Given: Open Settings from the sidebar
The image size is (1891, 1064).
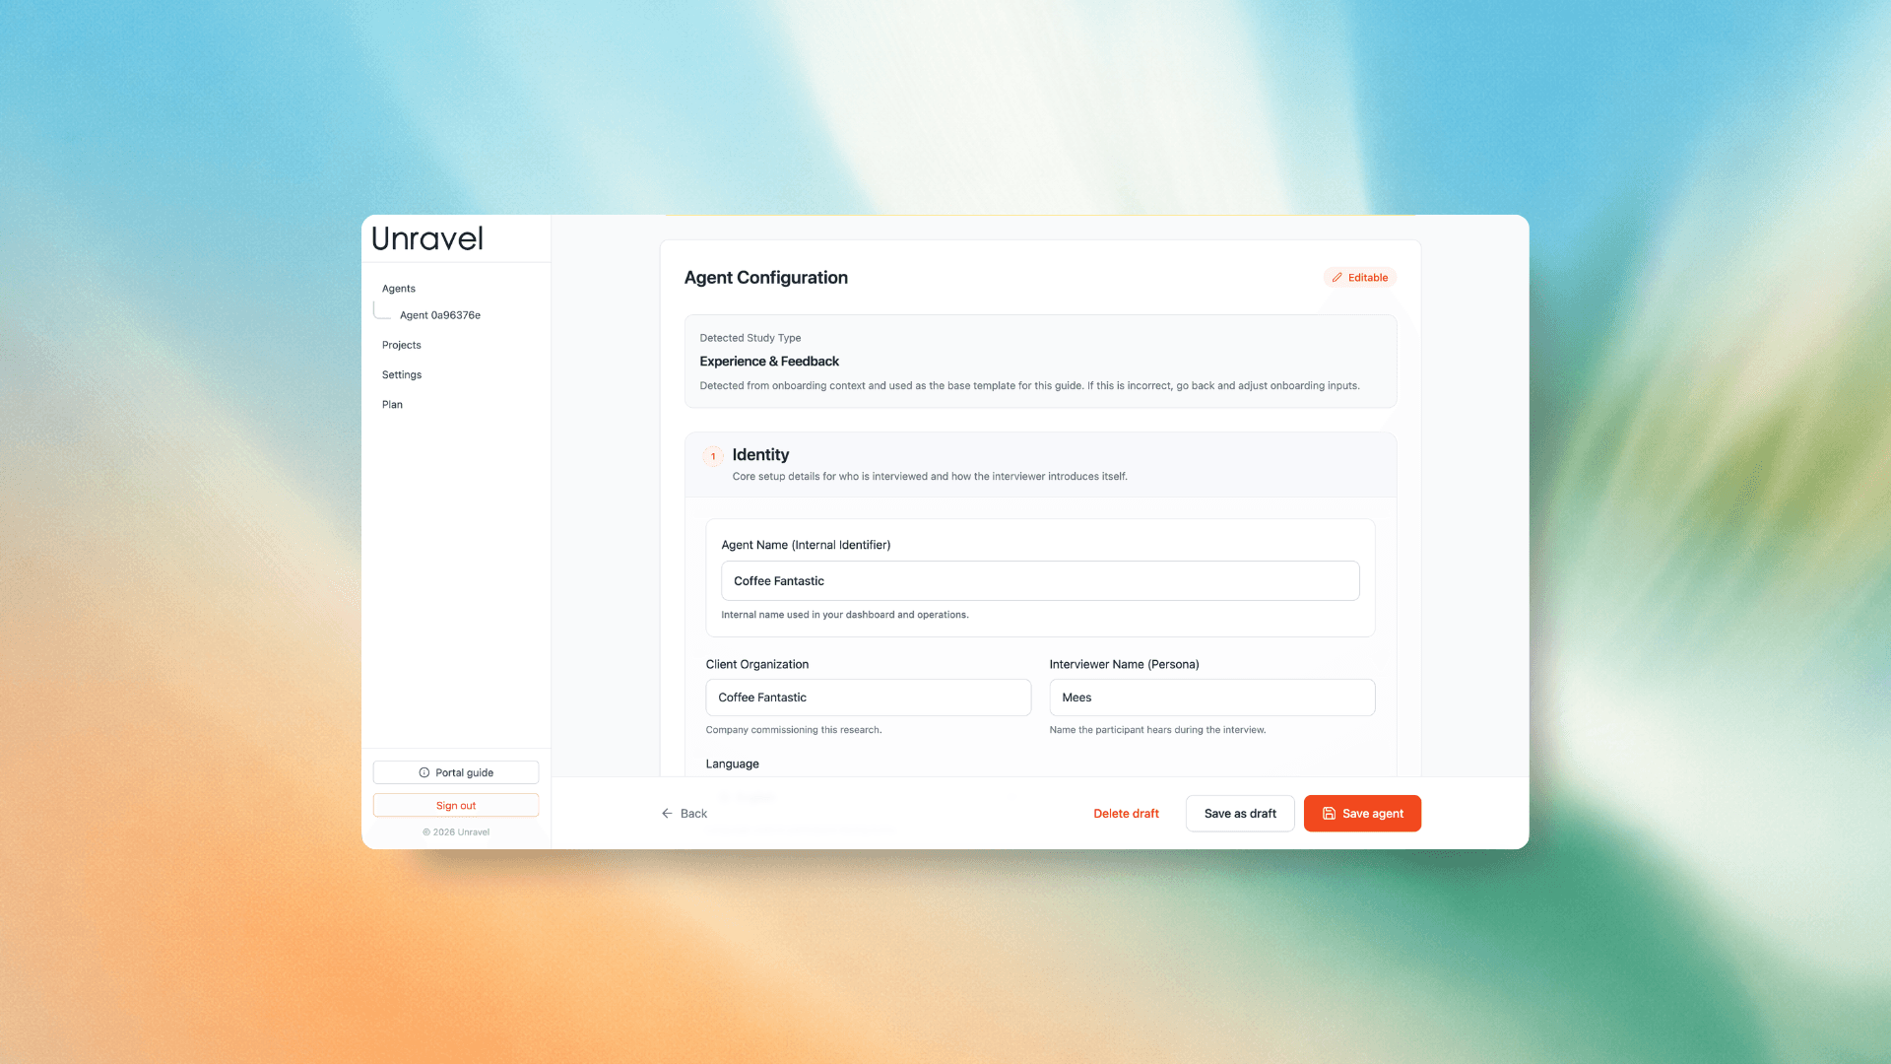Looking at the screenshot, I should (401, 374).
